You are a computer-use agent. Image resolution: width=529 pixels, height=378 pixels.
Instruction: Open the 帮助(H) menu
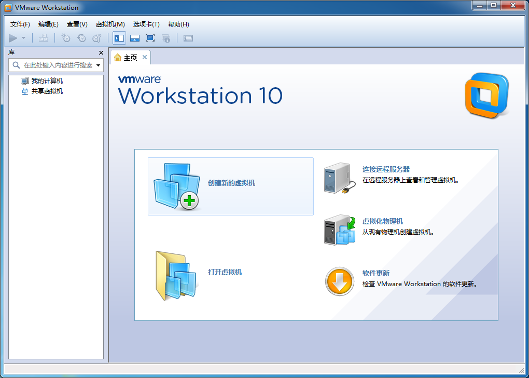pyautogui.click(x=178, y=24)
